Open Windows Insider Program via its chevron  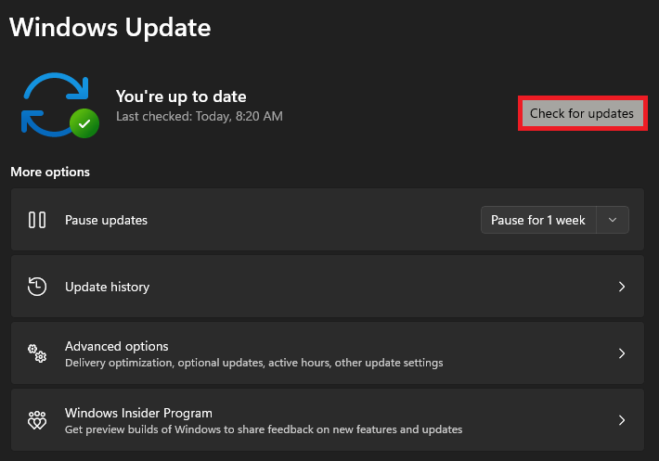click(622, 420)
